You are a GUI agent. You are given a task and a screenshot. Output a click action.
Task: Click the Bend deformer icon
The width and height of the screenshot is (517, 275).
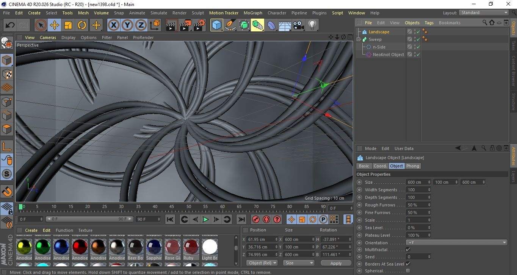[271, 25]
